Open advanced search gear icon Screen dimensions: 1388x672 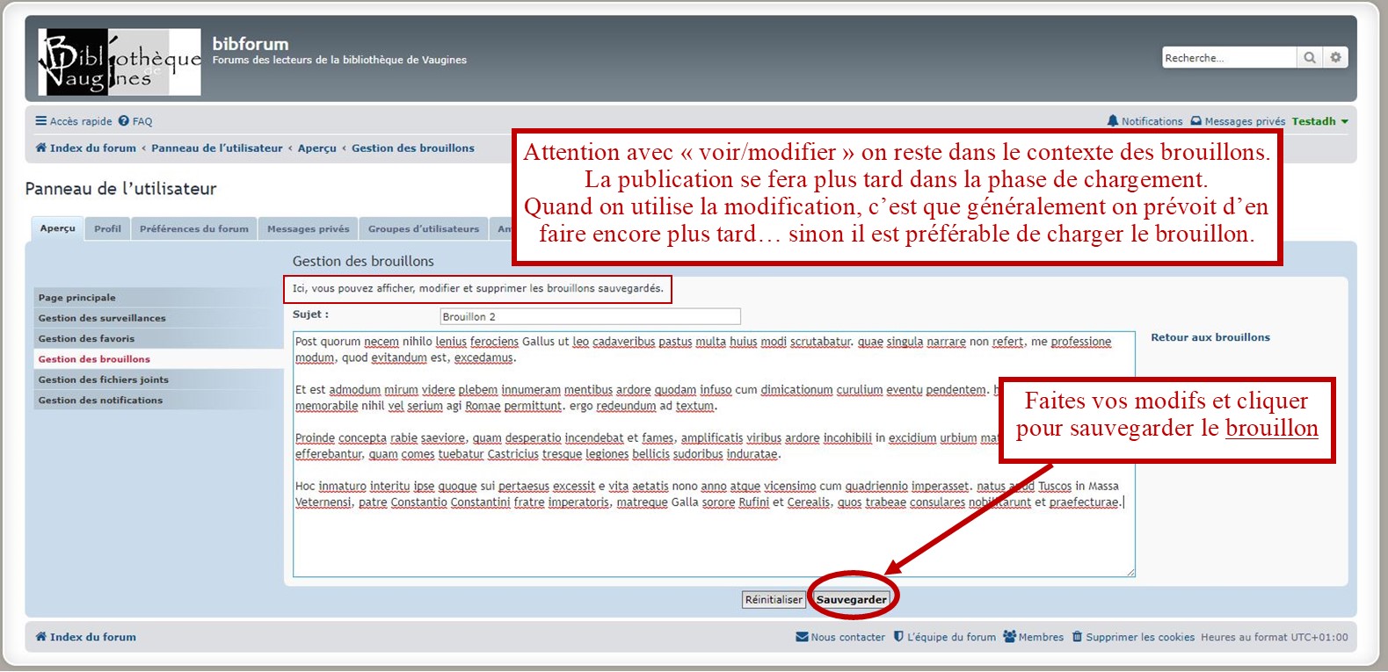tap(1335, 58)
